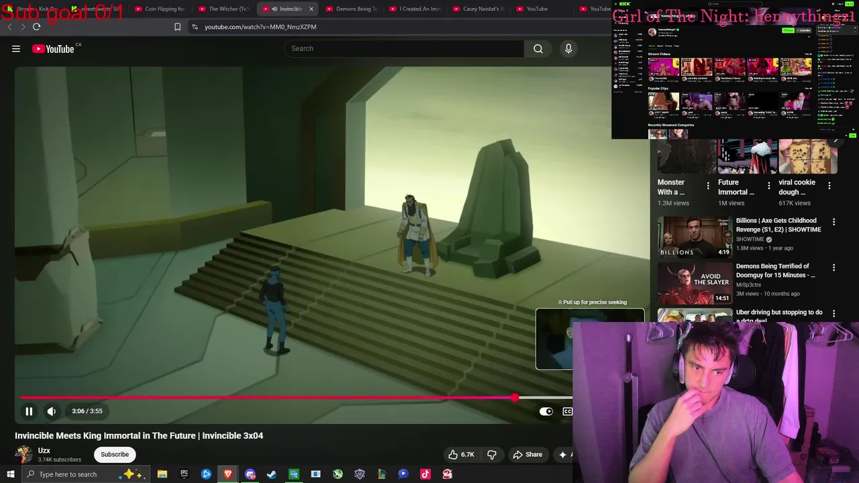Reload the page in the browser
The image size is (859, 483).
coord(36,27)
